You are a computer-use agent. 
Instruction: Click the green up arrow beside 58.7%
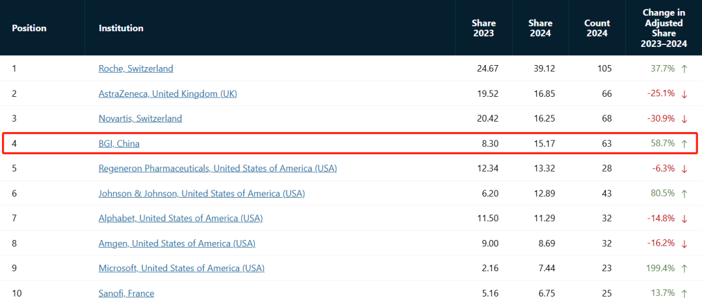pyautogui.click(x=684, y=144)
